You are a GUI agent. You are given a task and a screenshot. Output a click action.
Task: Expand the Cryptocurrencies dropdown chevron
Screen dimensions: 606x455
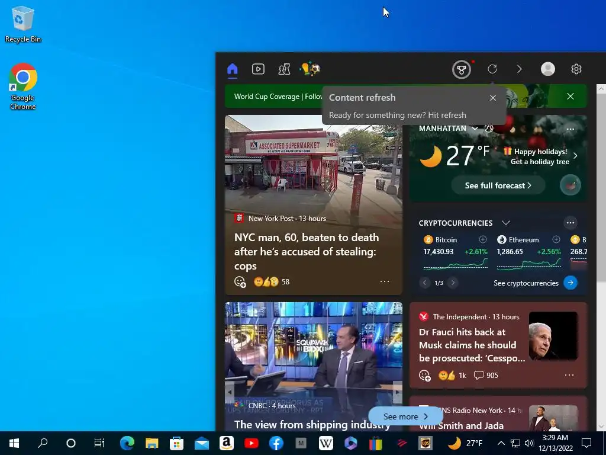coord(505,223)
